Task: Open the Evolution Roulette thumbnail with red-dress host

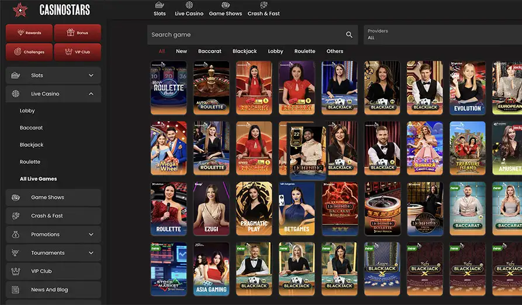Action: 168,209
